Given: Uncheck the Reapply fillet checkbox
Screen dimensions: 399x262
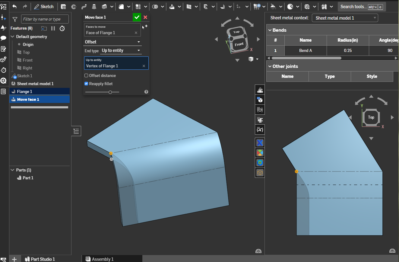Looking at the screenshot, I should coord(86,84).
